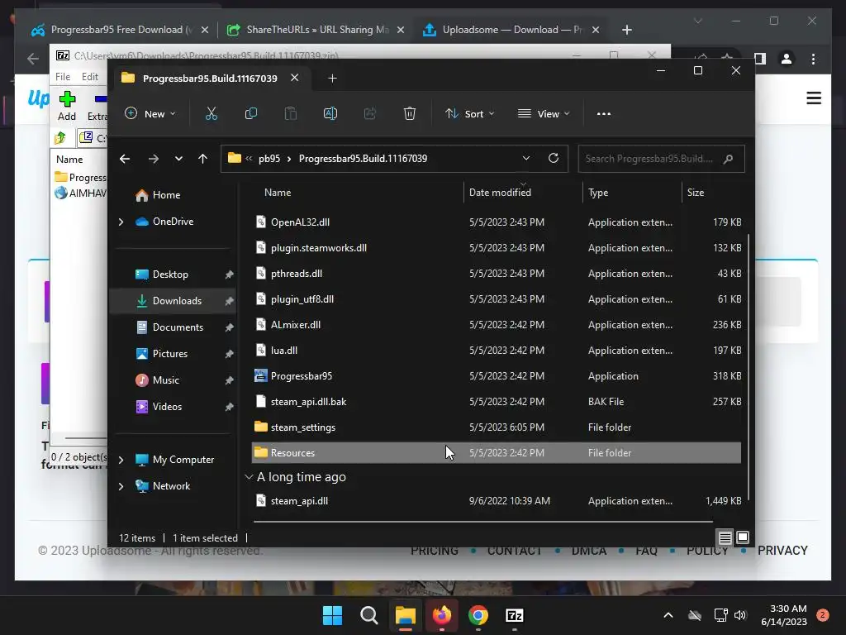
Task: Click the Rename icon in Explorer toolbar
Action: [330, 113]
